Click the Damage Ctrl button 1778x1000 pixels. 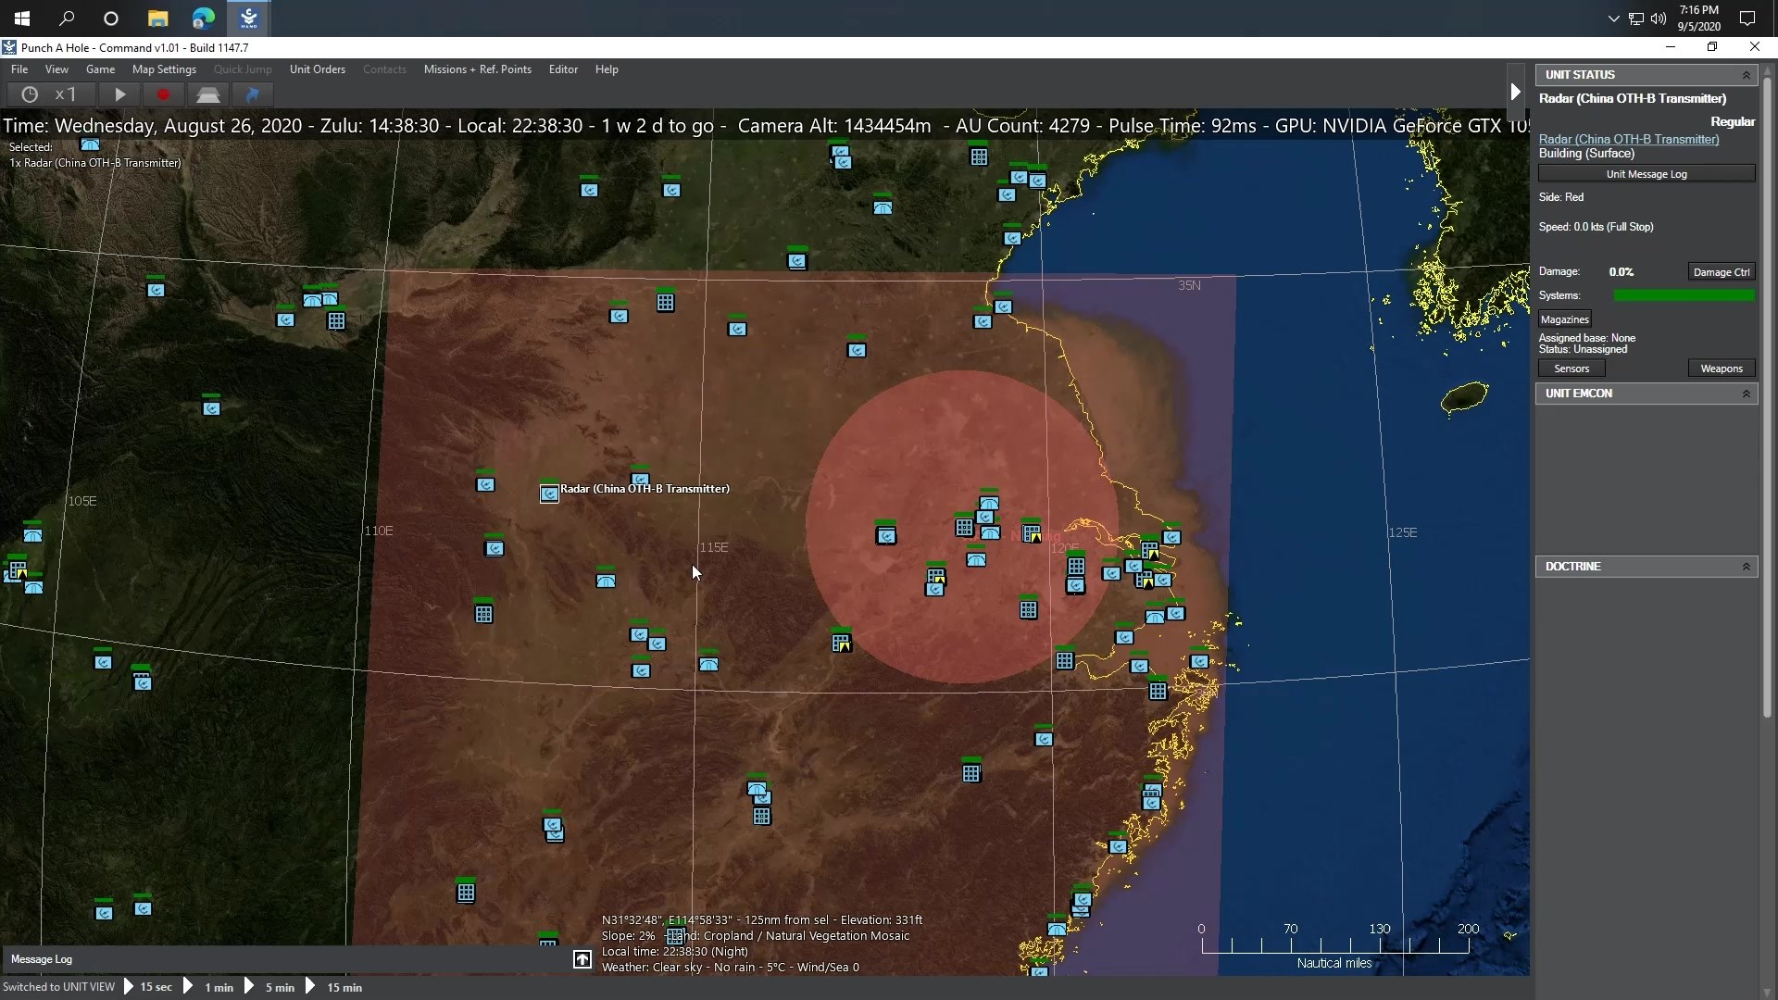(1722, 272)
